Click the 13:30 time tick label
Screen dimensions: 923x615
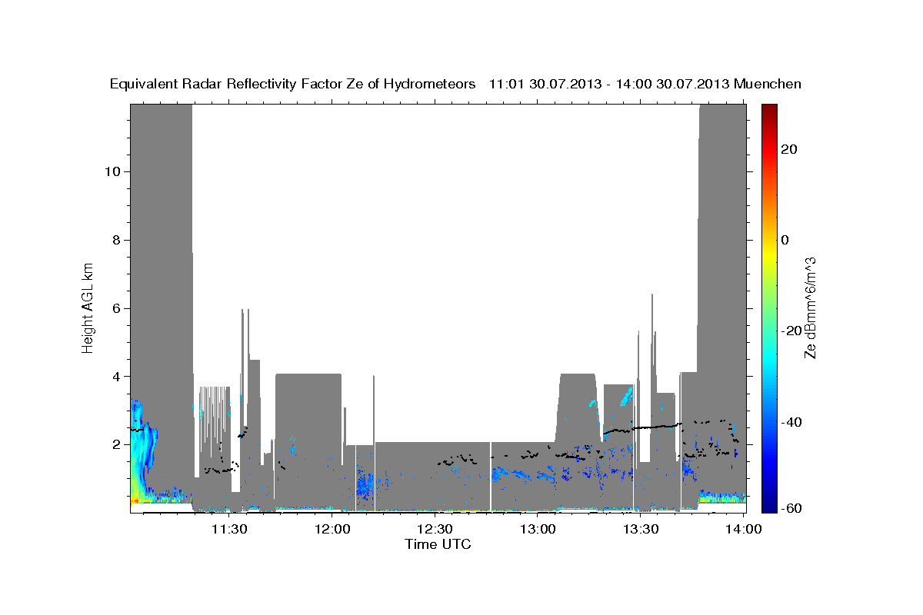point(640,529)
